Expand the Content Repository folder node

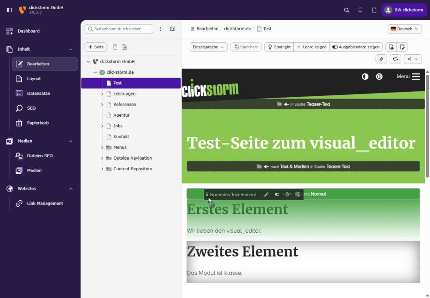(x=102, y=169)
